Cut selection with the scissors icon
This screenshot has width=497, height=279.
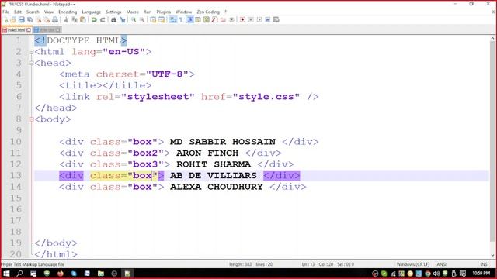[x=66, y=19]
